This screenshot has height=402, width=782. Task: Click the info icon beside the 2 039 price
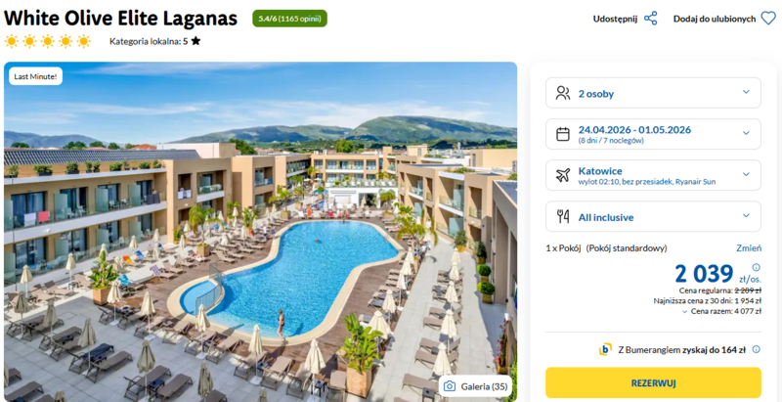coord(756,267)
